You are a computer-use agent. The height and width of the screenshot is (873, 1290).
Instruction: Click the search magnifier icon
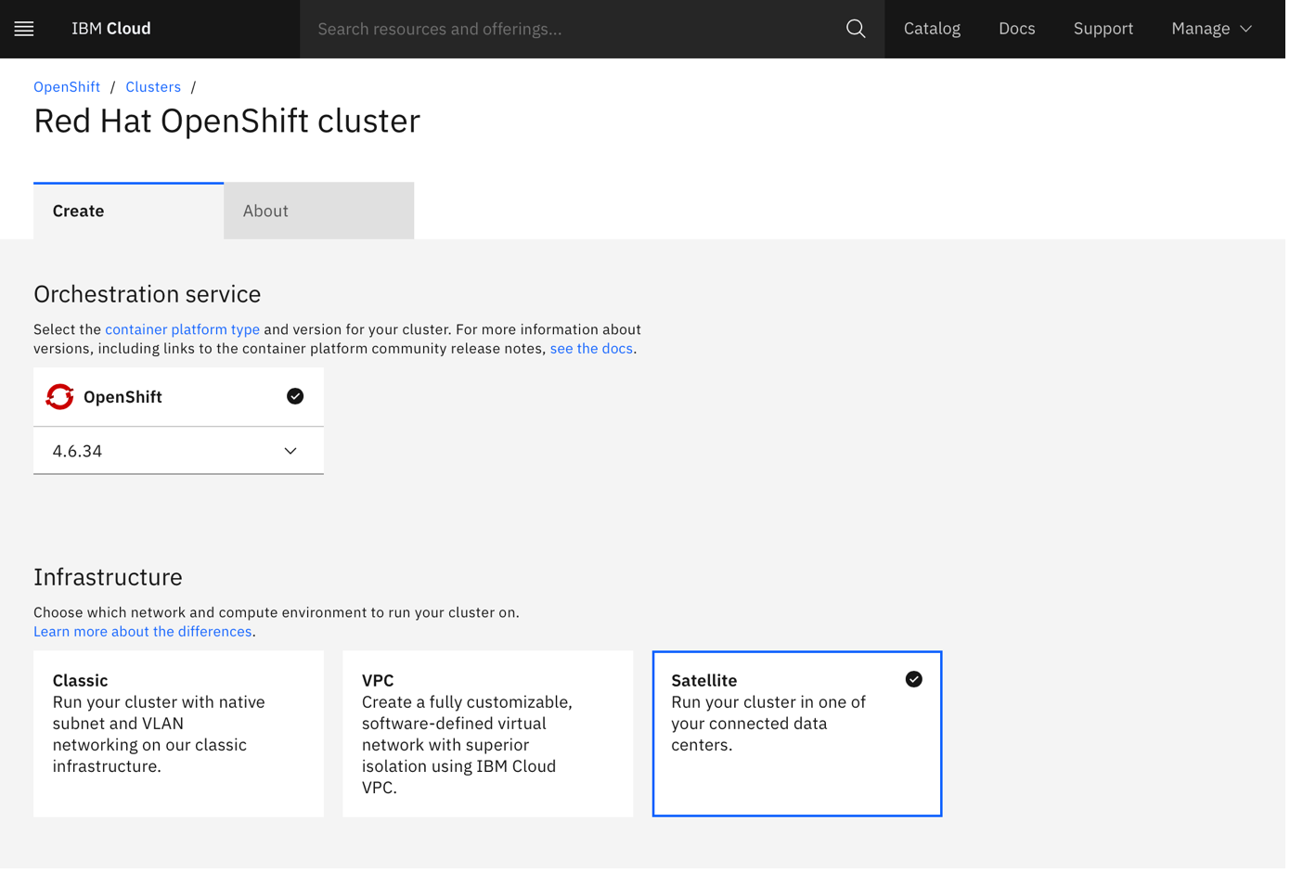coord(856,29)
